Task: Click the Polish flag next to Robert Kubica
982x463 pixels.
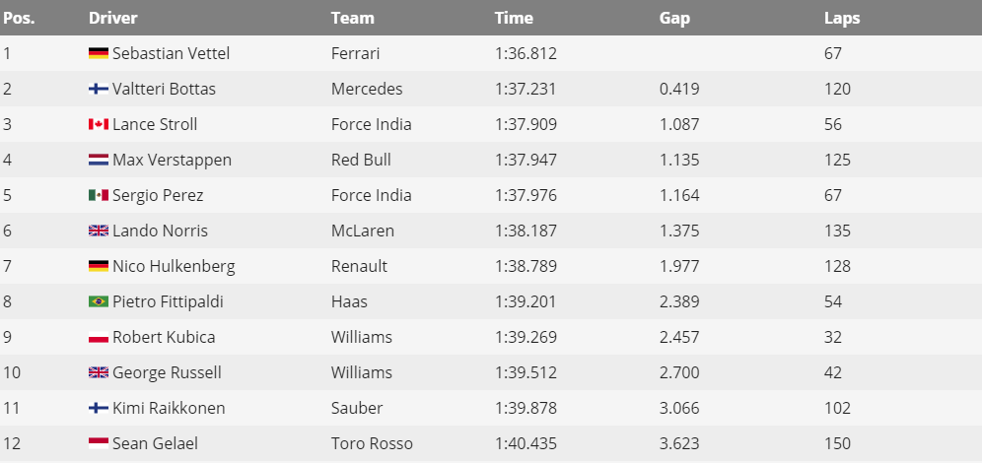Action: (x=99, y=337)
